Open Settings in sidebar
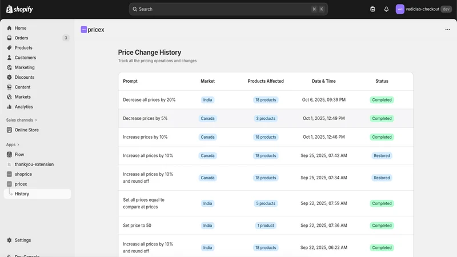The image size is (457, 257). click(23, 240)
